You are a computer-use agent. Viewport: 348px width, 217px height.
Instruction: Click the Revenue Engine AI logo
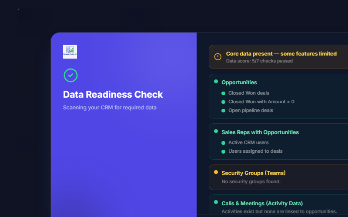coord(70,52)
